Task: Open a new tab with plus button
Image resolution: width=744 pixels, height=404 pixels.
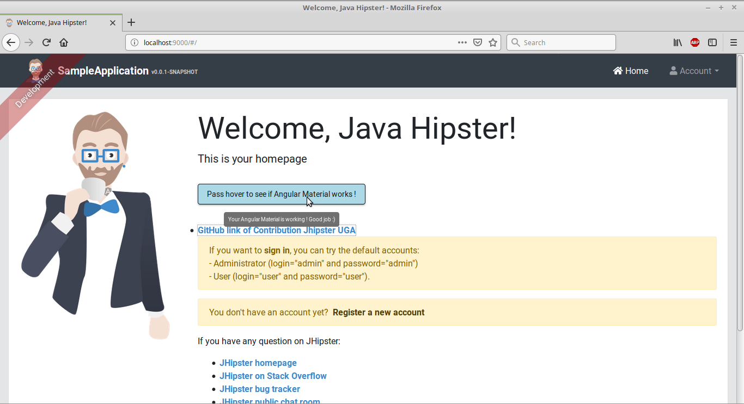Action: coord(131,23)
